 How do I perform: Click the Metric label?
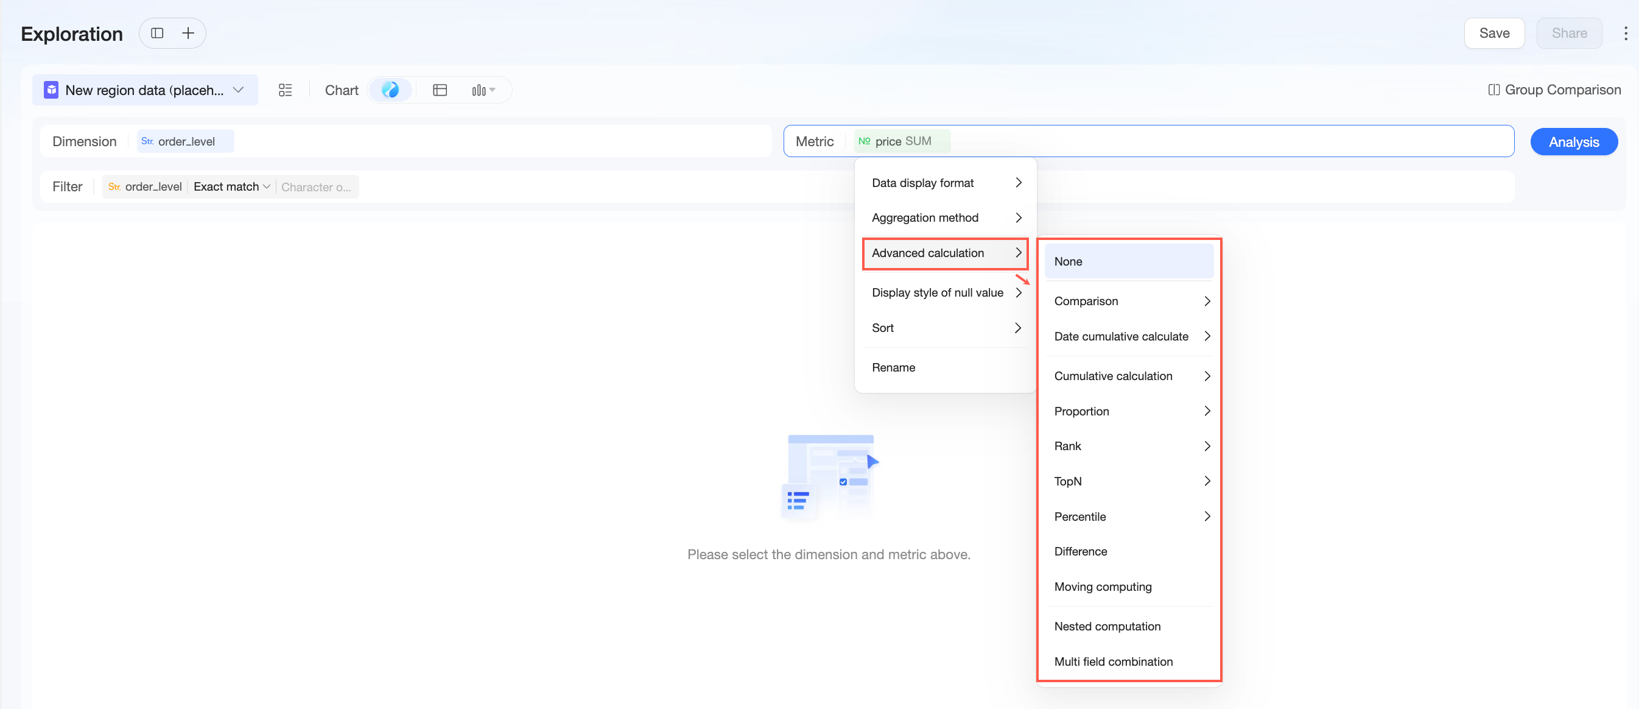815,141
